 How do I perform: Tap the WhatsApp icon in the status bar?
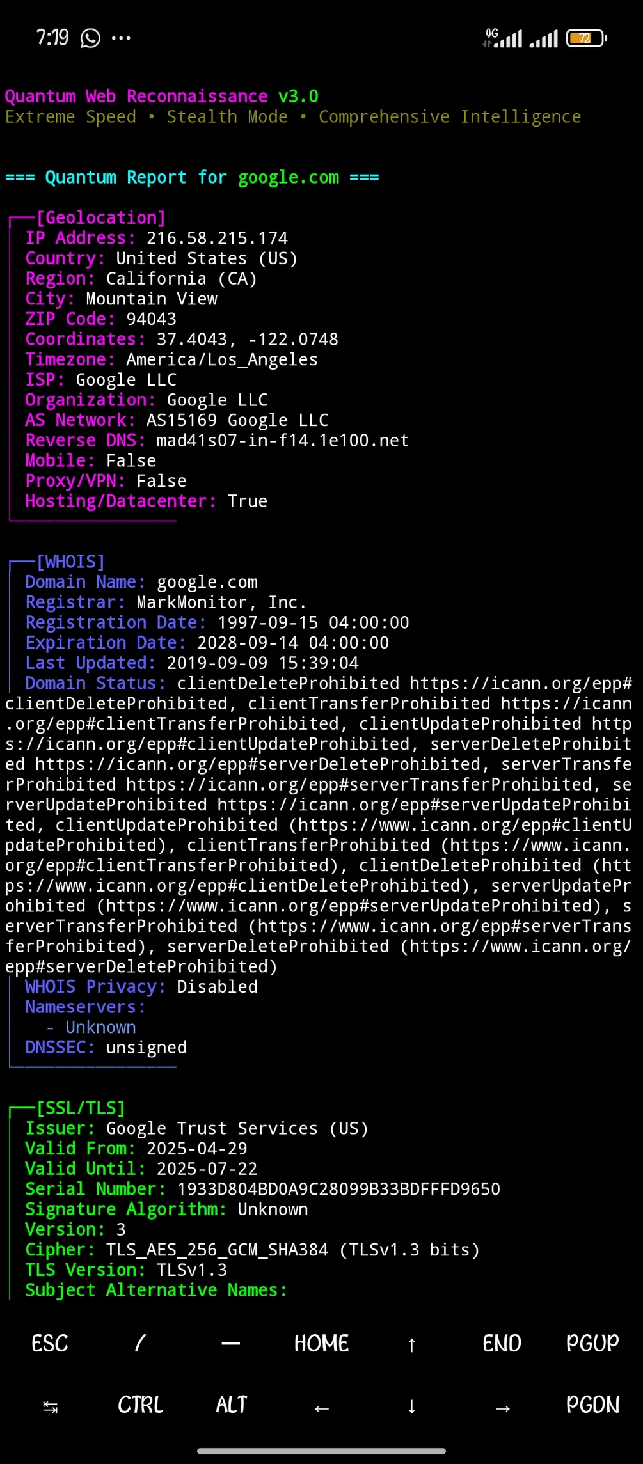[x=90, y=38]
